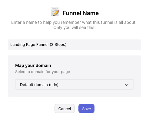The width and height of the screenshot is (149, 121).
Task: Click 'Landing Page Funnel' text in name field
Action: (29, 45)
